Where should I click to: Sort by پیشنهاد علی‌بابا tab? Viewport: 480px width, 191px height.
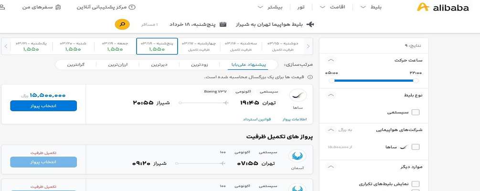[248, 64]
